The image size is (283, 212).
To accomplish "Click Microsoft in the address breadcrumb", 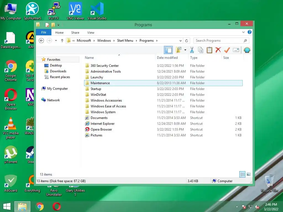I will point(84,41).
